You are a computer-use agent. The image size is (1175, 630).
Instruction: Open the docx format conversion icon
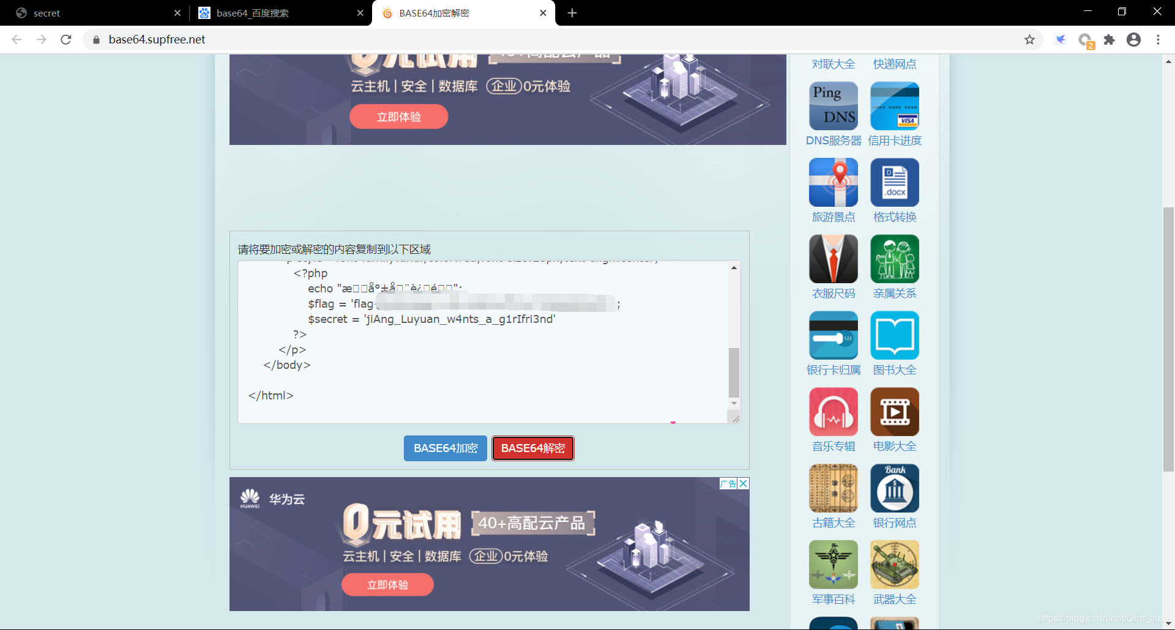click(894, 182)
